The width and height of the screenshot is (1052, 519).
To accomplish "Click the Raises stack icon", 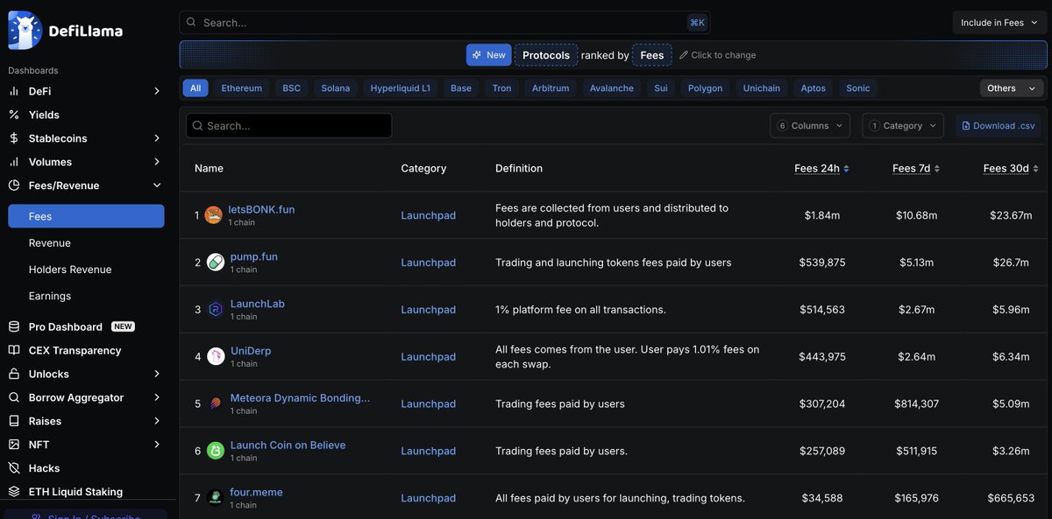I will (14, 421).
